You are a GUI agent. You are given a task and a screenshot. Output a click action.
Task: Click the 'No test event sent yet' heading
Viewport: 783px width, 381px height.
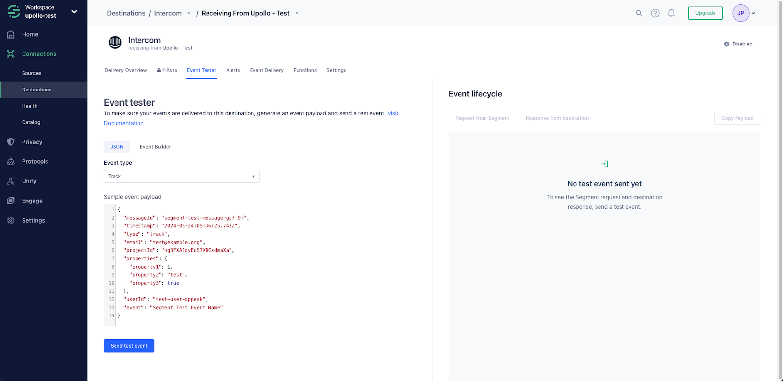click(x=604, y=184)
